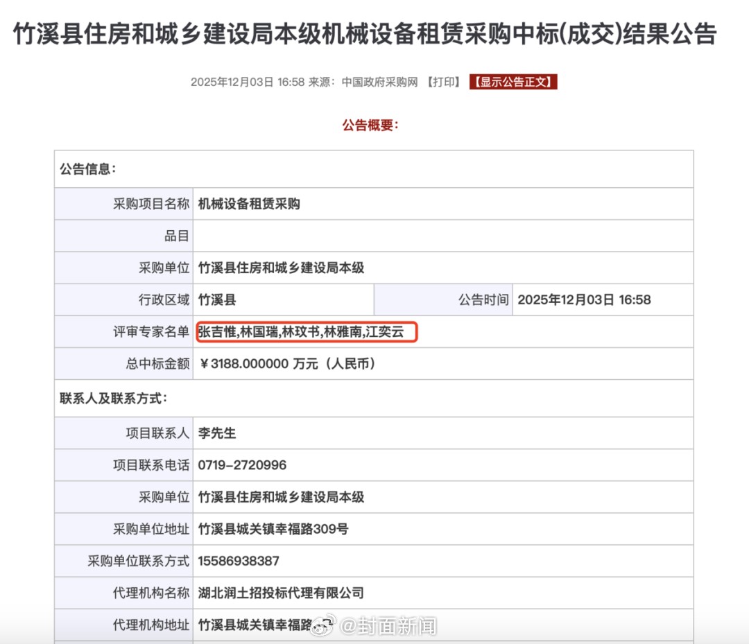Click the empty 品目 value cell
The height and width of the screenshot is (644, 749).
point(442,236)
